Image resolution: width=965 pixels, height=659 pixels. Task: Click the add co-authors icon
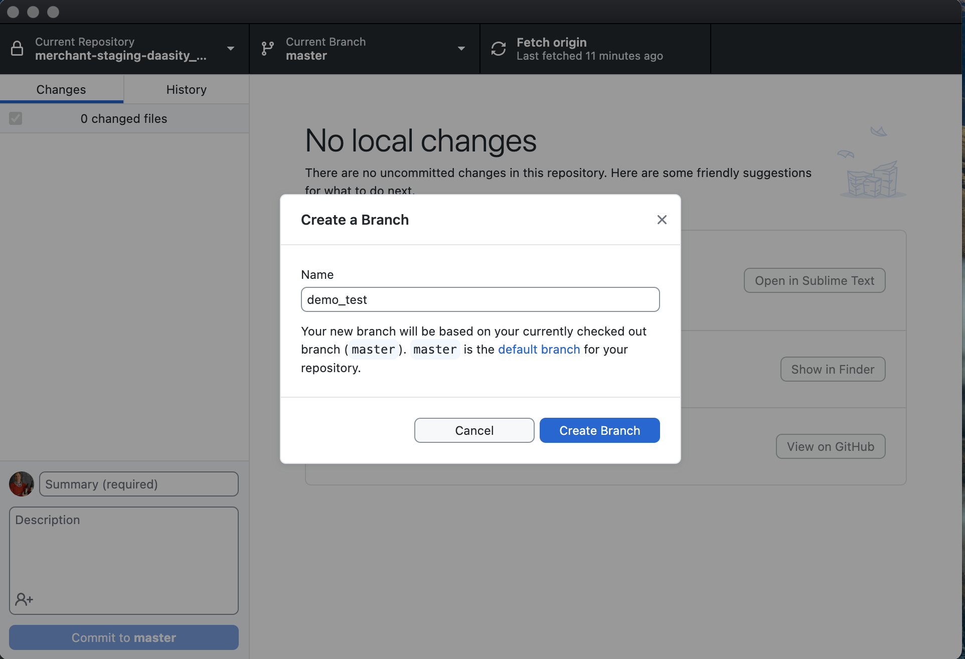24,599
